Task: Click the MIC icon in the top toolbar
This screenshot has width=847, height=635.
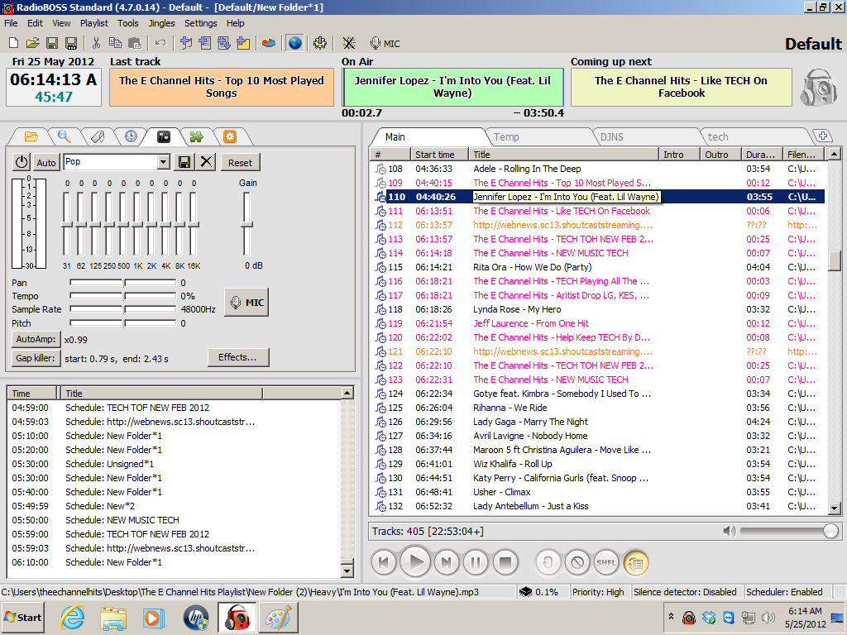Action: point(385,43)
